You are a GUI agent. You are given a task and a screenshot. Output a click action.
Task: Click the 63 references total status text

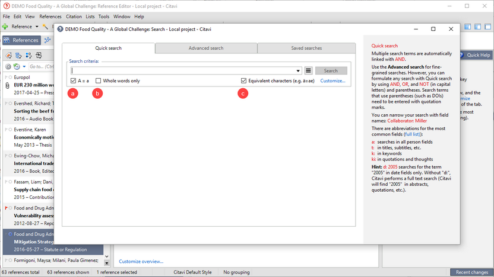coord(21,272)
